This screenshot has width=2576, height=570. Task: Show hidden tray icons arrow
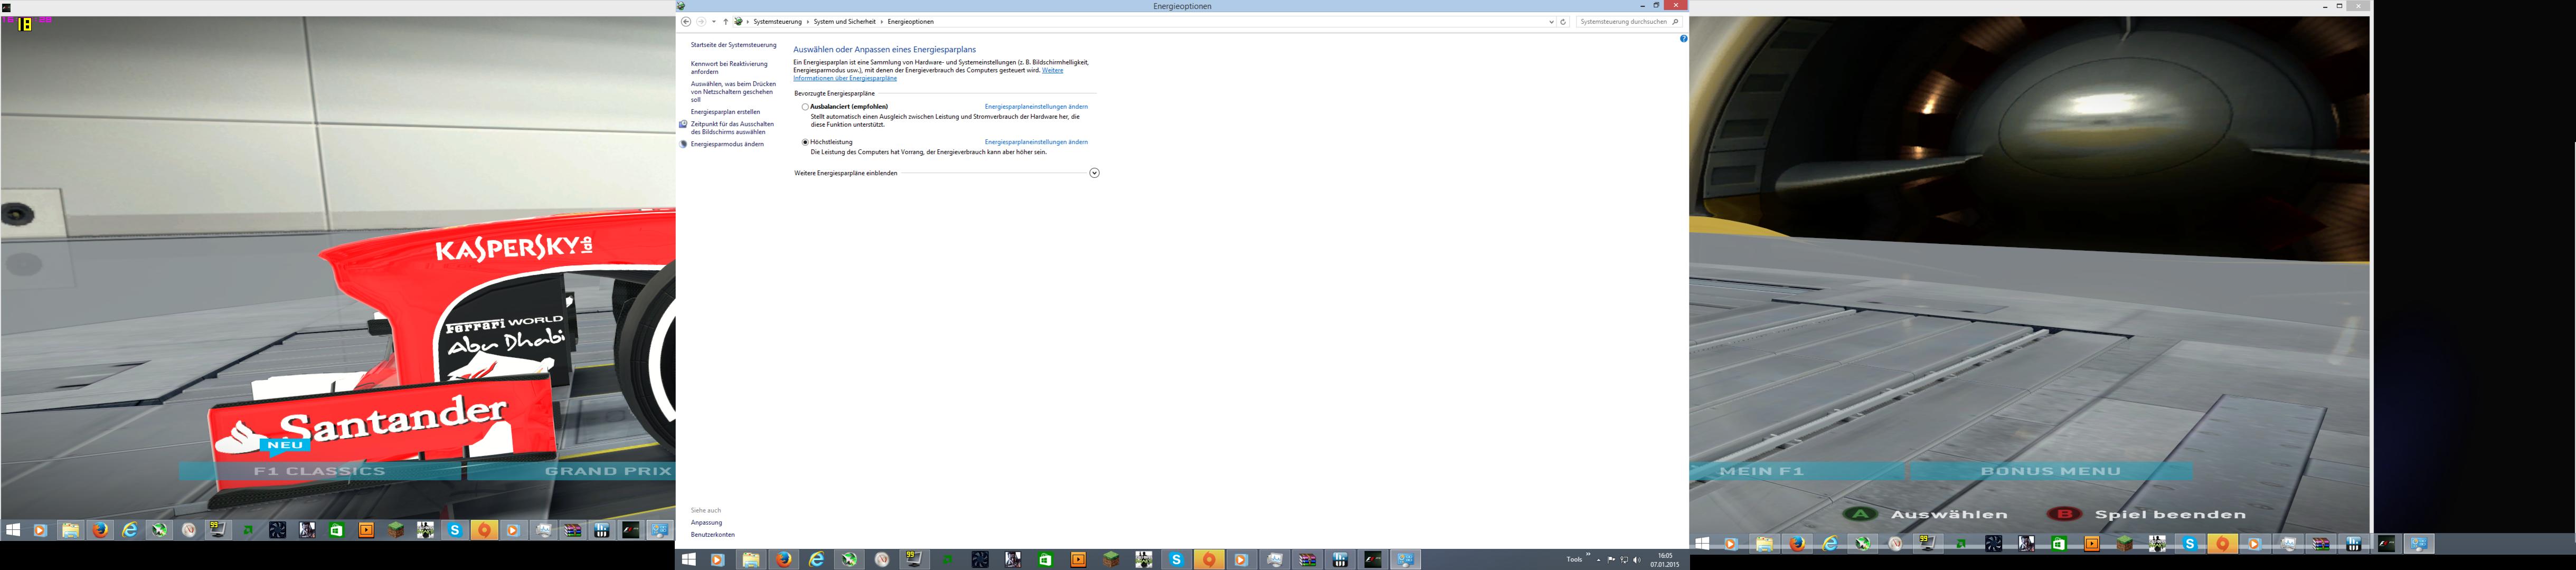1598,560
